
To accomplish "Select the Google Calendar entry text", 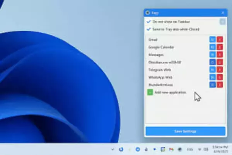I will (x=161, y=47).
